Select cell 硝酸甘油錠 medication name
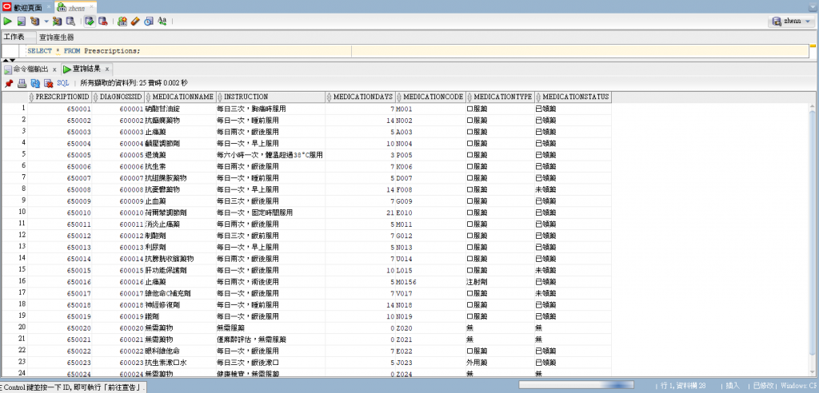The width and height of the screenshot is (819, 393). 180,109
